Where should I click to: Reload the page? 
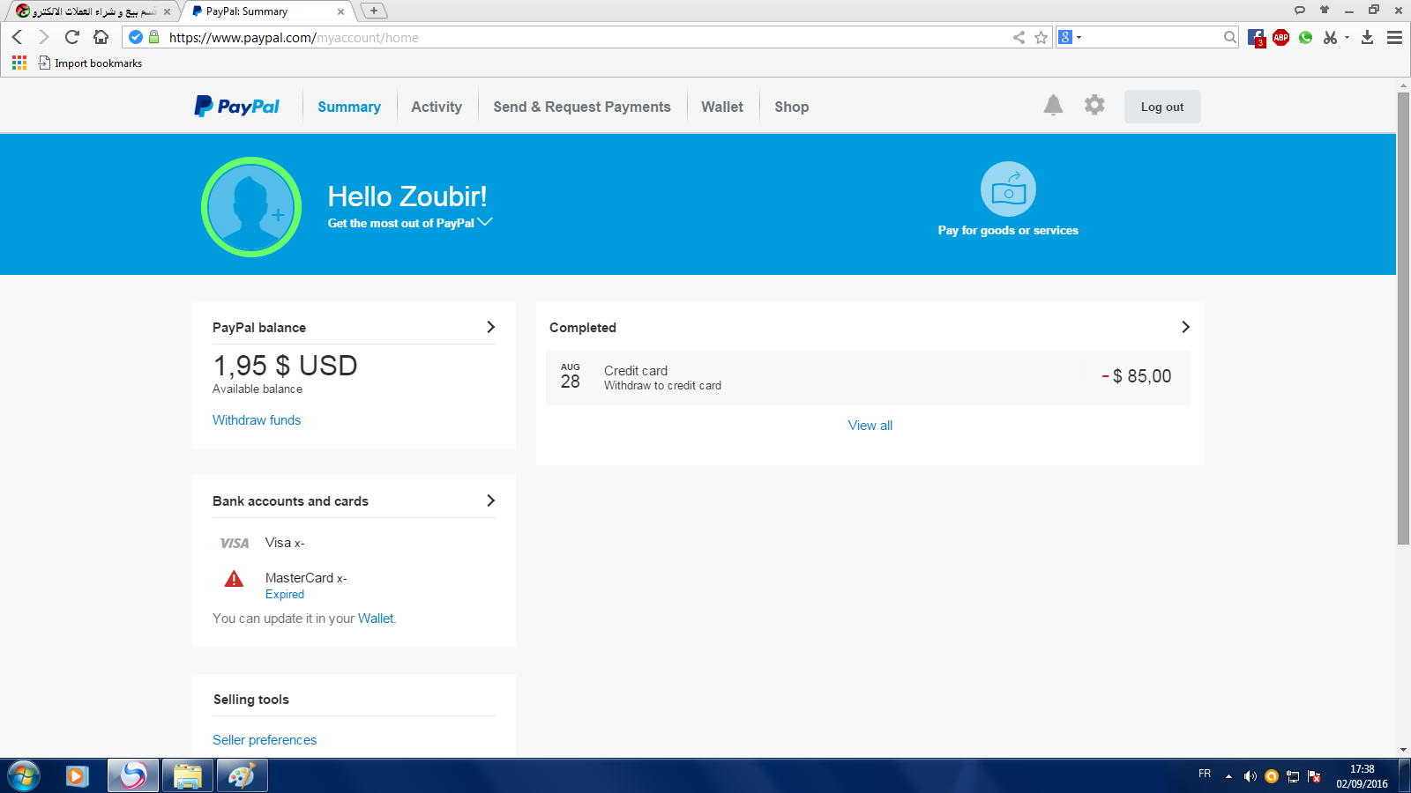click(x=72, y=37)
